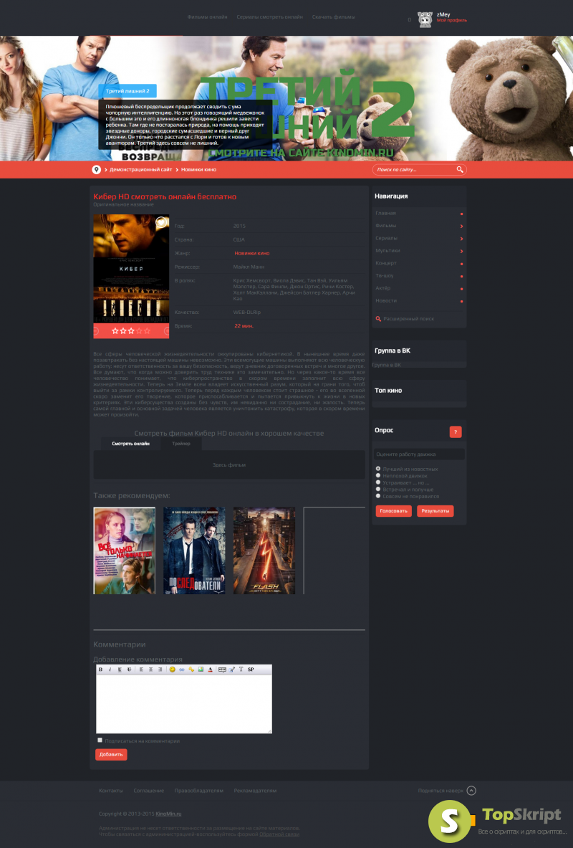Image resolution: width=573 pixels, height=848 pixels.
Task: Open 'Фильмы онлайн' top menu item
Action: pyautogui.click(x=207, y=16)
